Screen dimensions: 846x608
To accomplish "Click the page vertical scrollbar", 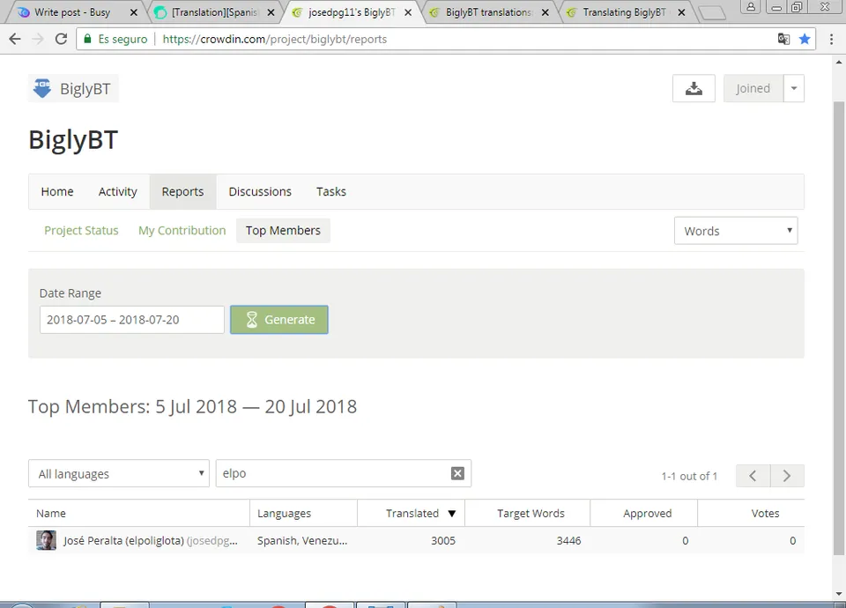I will point(838,328).
